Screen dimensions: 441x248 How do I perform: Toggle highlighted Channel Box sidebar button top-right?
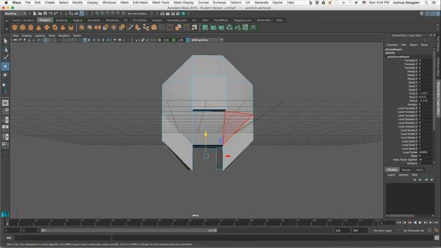coord(438,14)
